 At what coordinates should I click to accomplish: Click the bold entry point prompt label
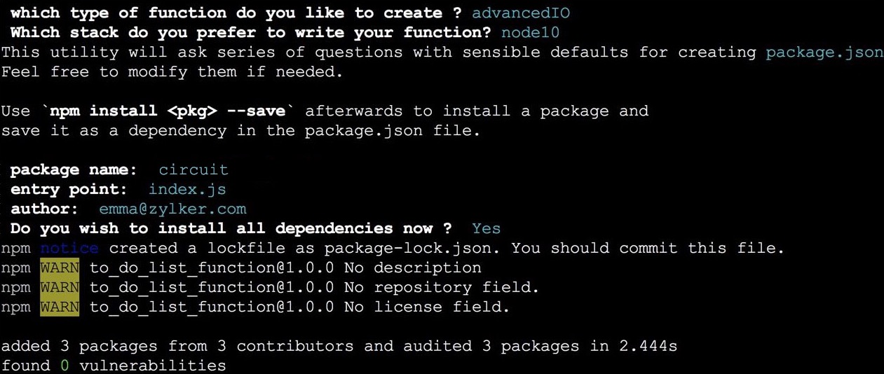click(x=69, y=189)
